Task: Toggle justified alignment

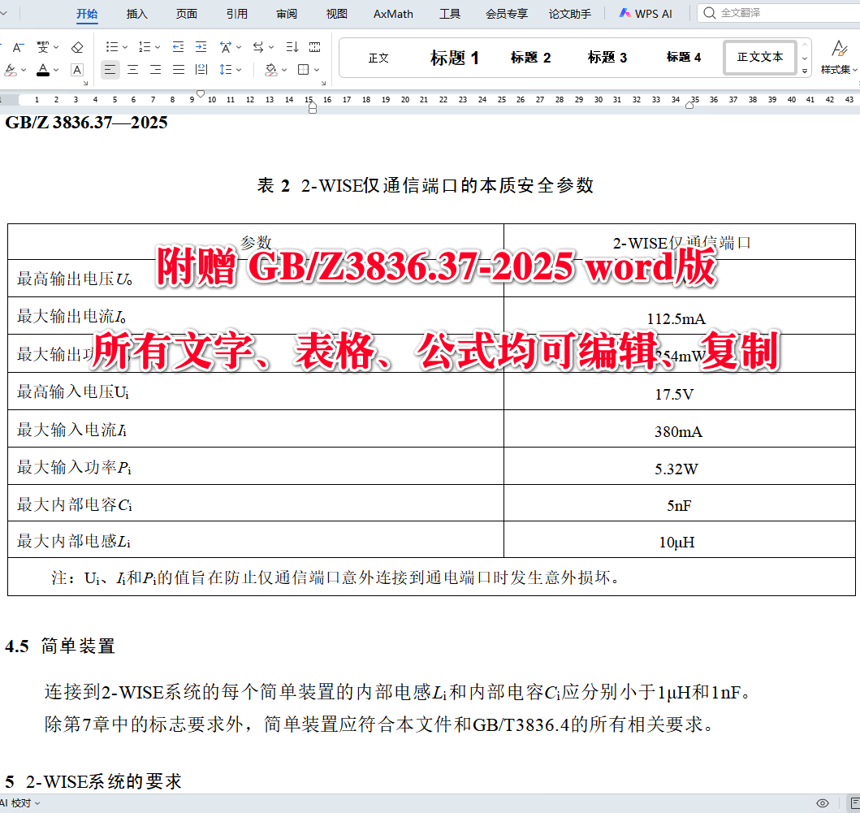Action: point(178,70)
